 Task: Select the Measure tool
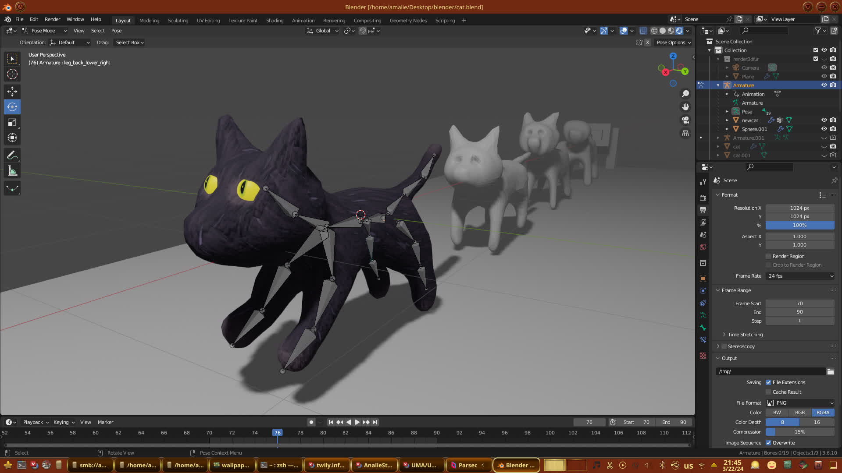(12, 171)
